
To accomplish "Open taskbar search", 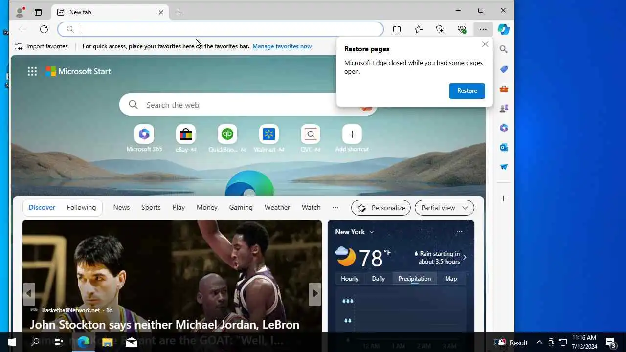I will 35,342.
